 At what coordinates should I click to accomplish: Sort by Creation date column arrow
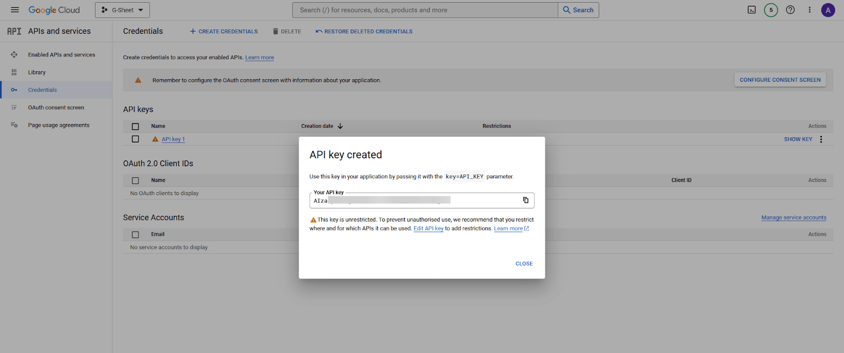(340, 126)
